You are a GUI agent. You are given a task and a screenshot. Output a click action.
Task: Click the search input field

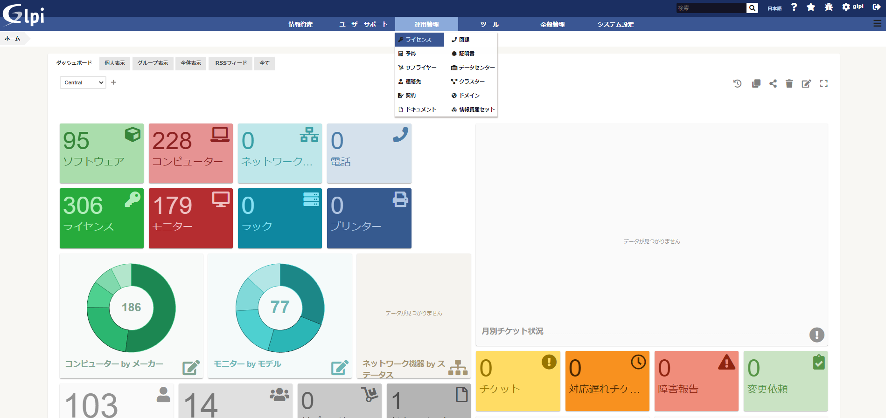tap(711, 8)
